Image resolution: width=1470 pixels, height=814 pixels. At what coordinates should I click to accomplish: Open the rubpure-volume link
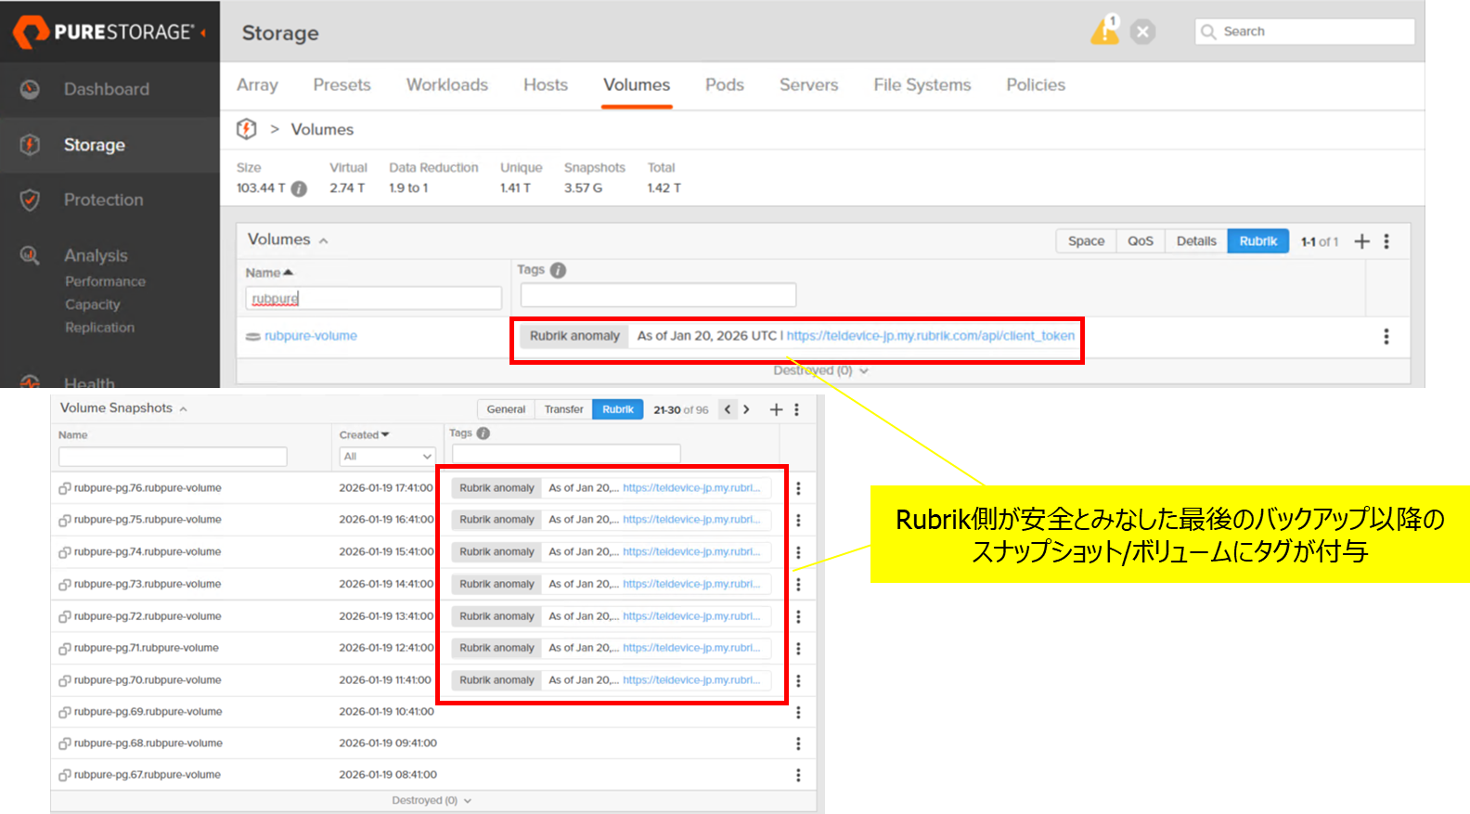[310, 336]
